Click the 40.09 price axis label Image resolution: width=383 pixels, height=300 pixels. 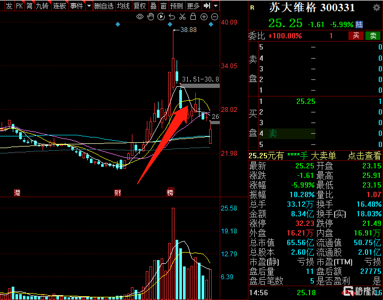(x=229, y=22)
